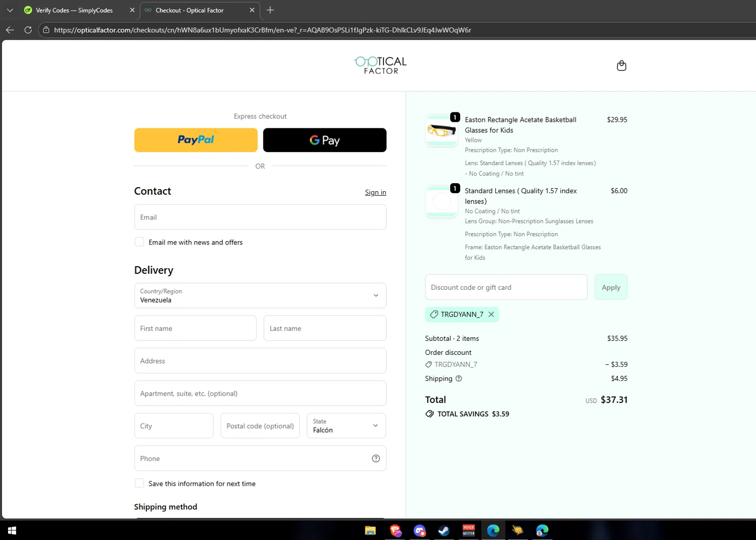The image size is (756, 540).
Task: Click the Address input field
Action: 260,361
